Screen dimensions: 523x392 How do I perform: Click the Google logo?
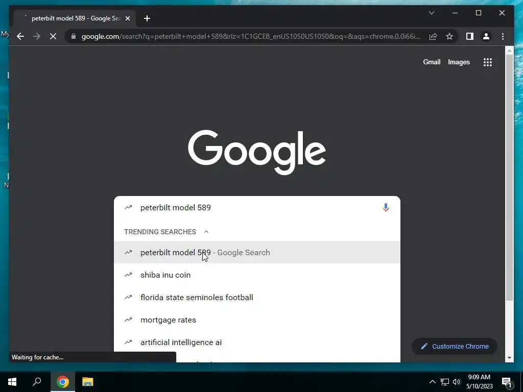[x=257, y=152]
